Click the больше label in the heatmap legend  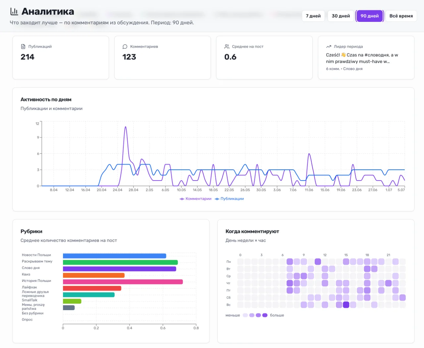277,315
